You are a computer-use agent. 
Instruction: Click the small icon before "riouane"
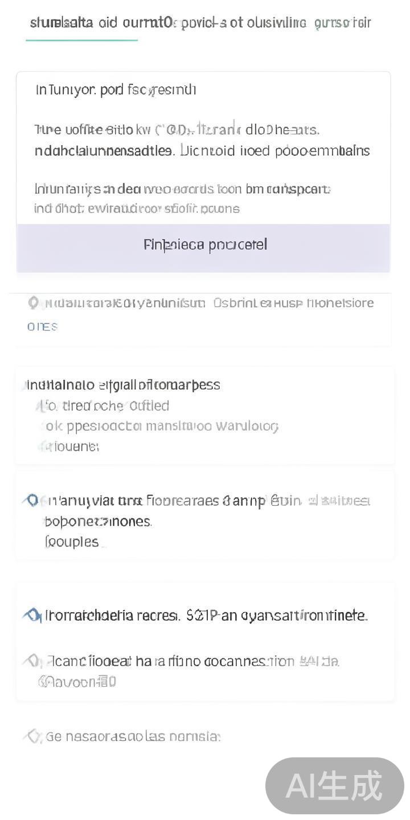click(42, 446)
